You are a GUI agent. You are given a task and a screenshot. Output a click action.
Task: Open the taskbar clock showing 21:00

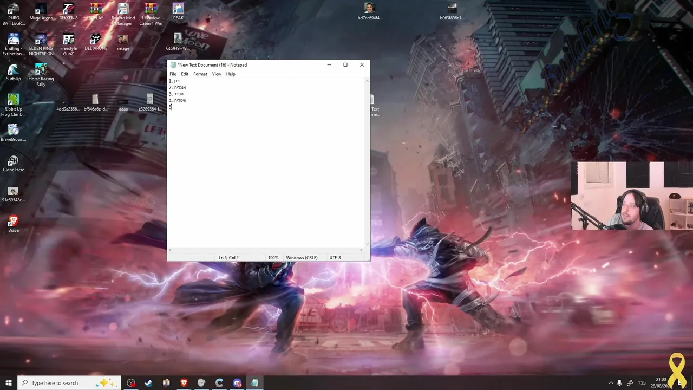coord(661,383)
